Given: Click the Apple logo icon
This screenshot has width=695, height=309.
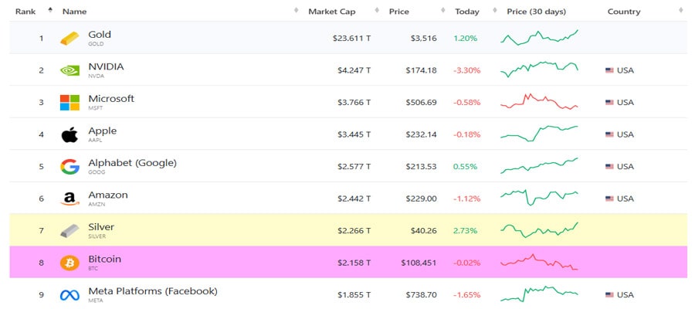Looking at the screenshot, I should pos(69,134).
